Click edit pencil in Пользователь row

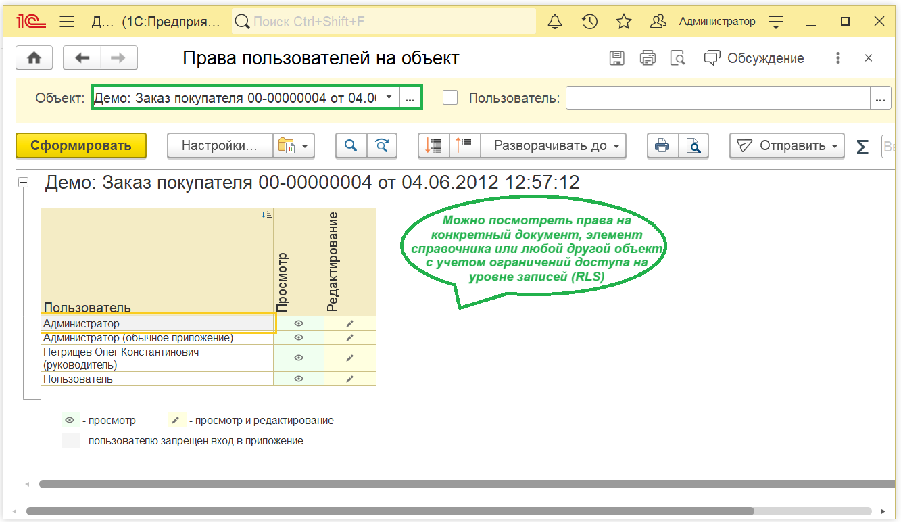(x=349, y=379)
